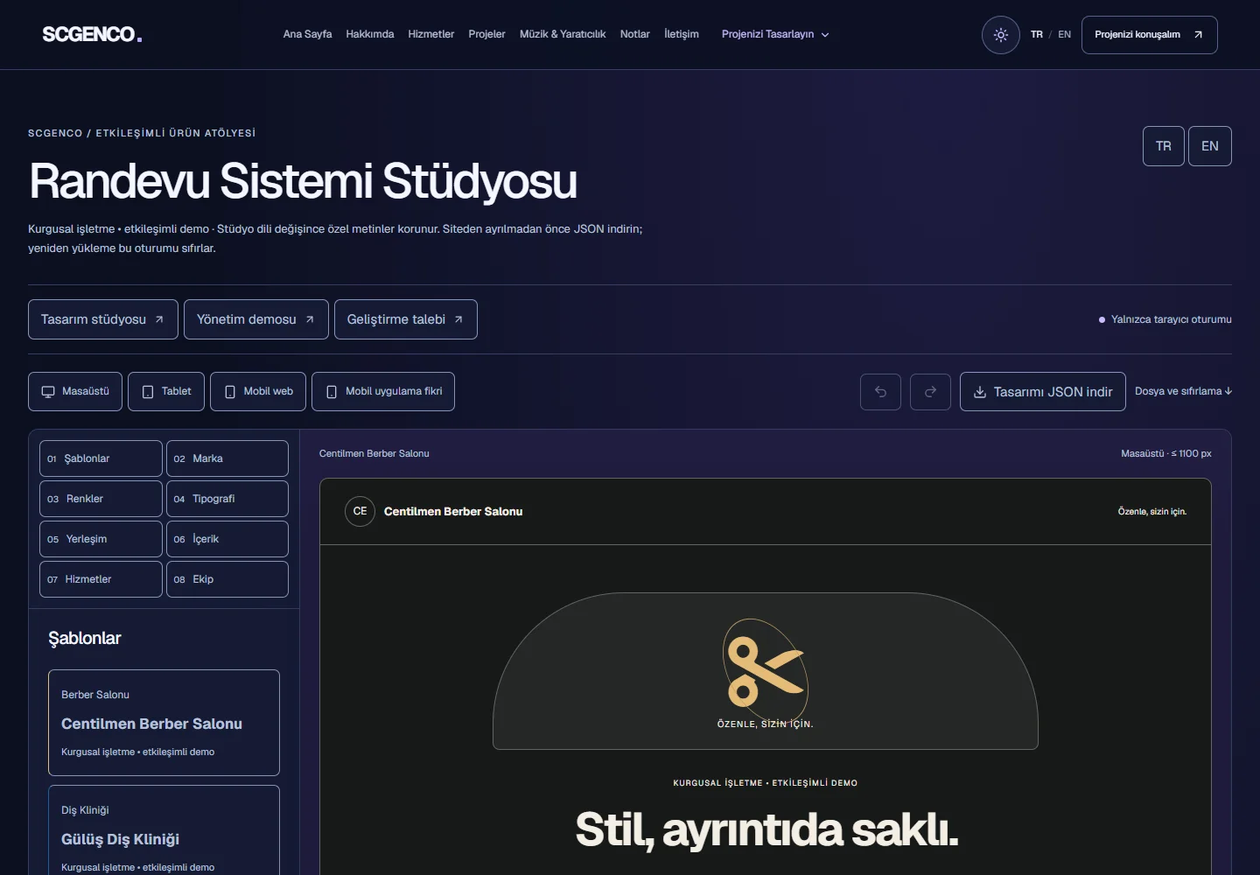Choose the Gülüş Diş Kliniği template card
Image resolution: width=1260 pixels, height=875 pixels.
pos(164,830)
